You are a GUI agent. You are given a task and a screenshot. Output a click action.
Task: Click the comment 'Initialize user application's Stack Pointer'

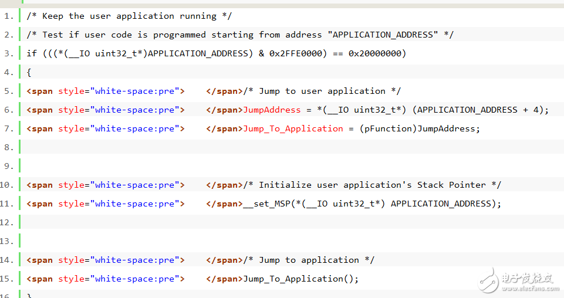coord(372,185)
